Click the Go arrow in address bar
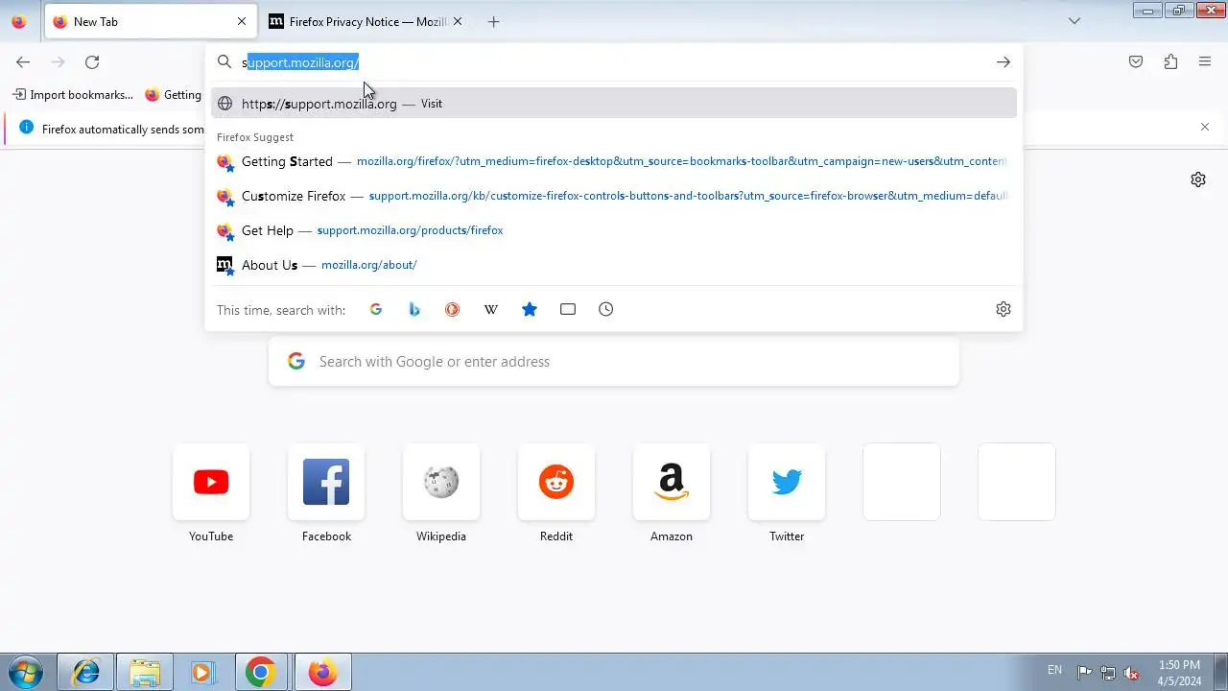Viewport: 1228px width, 691px height. (1004, 62)
